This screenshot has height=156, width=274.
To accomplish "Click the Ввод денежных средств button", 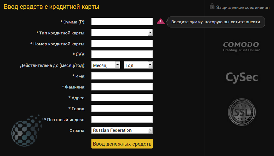I will 122,144.
